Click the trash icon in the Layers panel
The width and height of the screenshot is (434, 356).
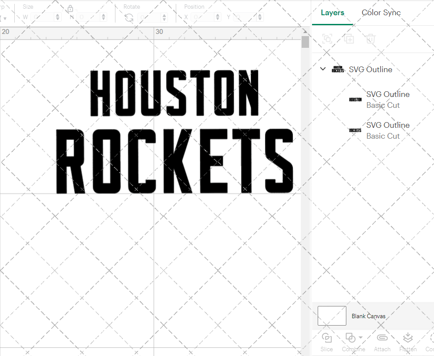pyautogui.click(x=370, y=39)
